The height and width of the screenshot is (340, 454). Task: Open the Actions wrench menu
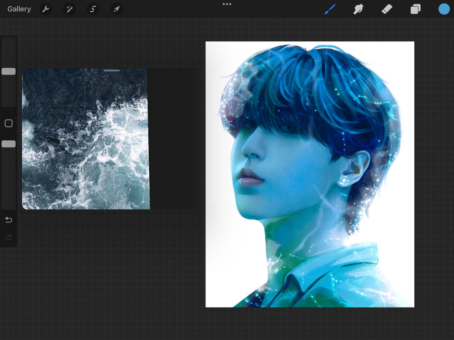46,9
